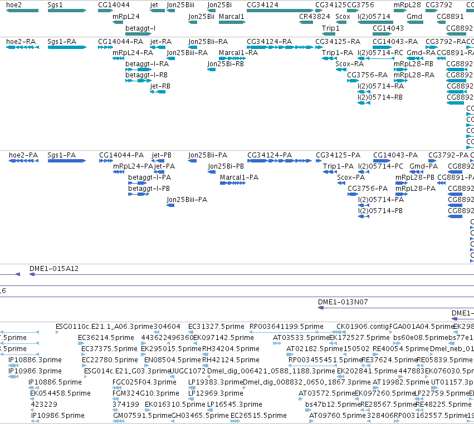Click the CG34125-RA transcript label
474x424 pixels.
pyautogui.click(x=338, y=42)
